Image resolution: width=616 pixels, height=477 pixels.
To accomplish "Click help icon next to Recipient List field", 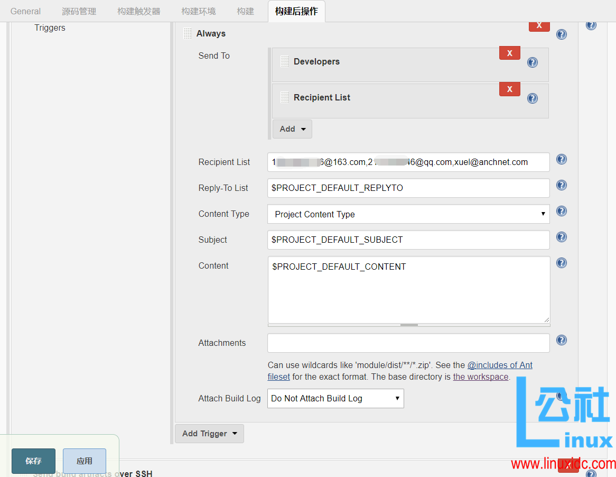I will click(x=562, y=159).
